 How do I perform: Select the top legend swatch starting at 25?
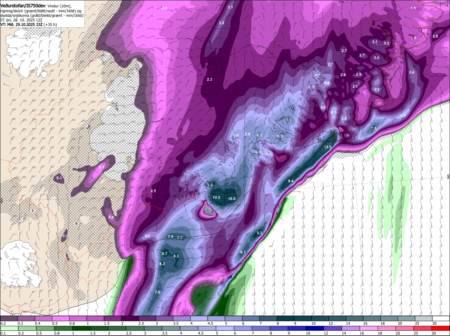click(x=424, y=318)
